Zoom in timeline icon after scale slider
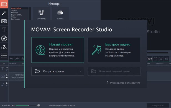 39,106
